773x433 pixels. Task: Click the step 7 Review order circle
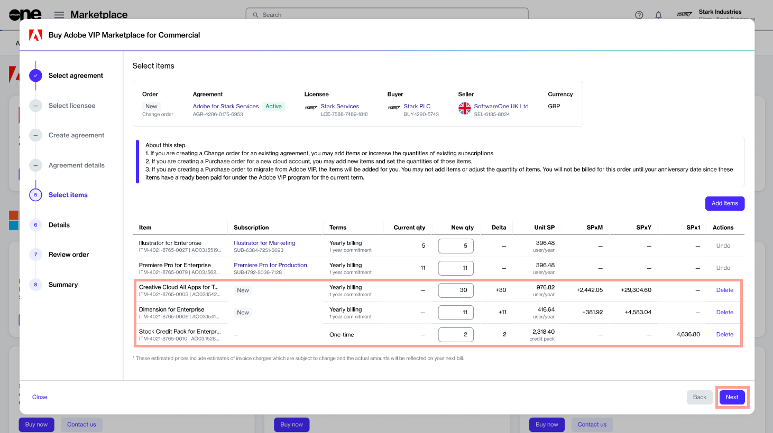(x=35, y=255)
